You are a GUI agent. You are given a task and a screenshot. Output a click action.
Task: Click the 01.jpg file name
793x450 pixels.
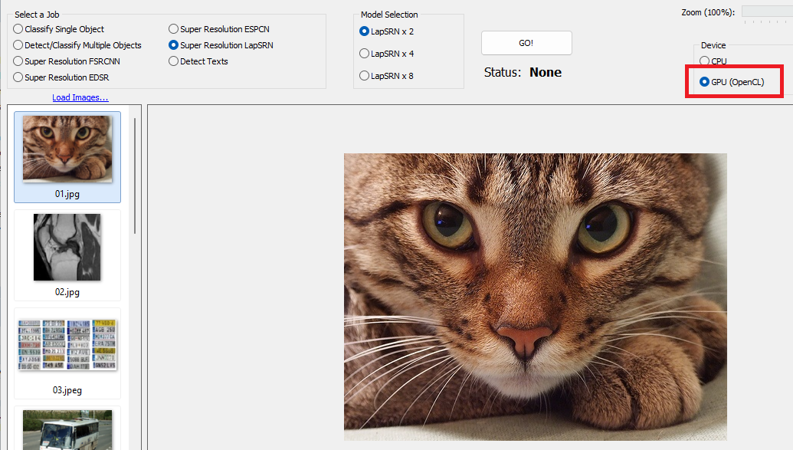(67, 194)
